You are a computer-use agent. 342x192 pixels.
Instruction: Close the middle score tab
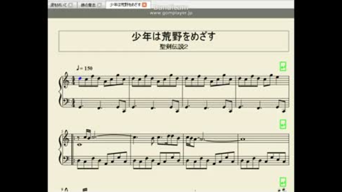coord(99,5)
